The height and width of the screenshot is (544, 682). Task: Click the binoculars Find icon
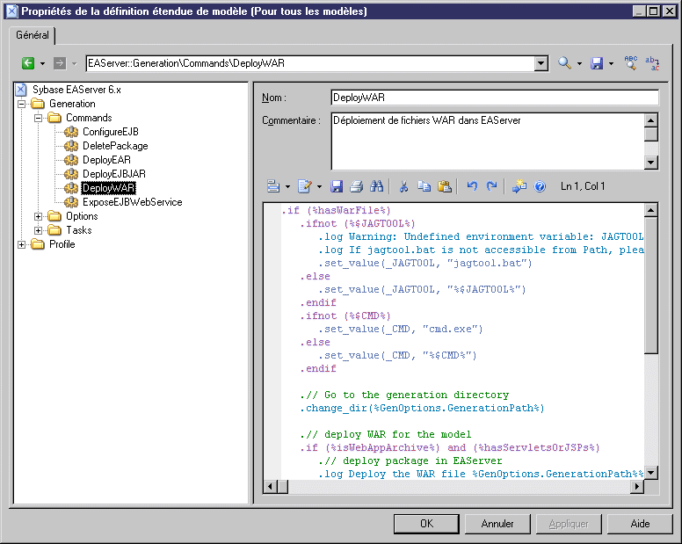pos(377,186)
